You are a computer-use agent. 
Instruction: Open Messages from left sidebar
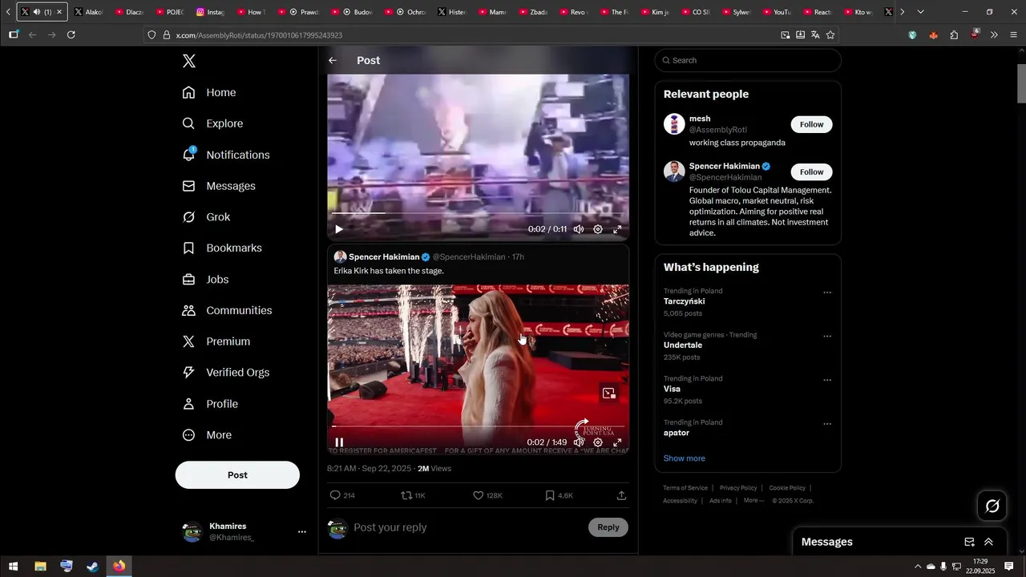[219, 186]
